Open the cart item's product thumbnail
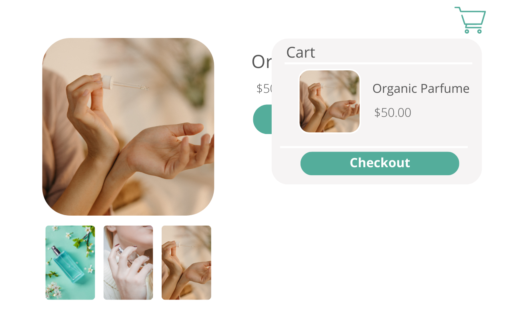523x314 pixels. point(329,101)
